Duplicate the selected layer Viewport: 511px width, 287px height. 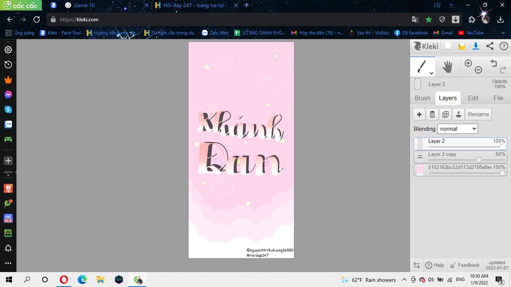(x=445, y=114)
